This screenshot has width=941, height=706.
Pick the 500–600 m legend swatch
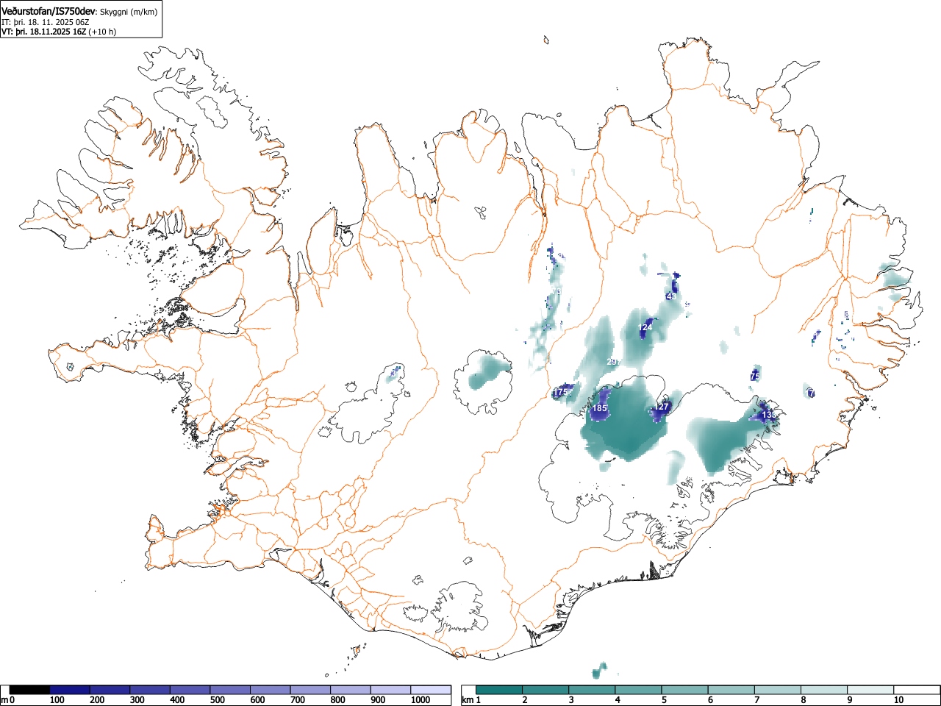230,690
